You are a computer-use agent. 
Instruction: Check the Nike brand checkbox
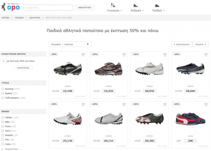3,122
